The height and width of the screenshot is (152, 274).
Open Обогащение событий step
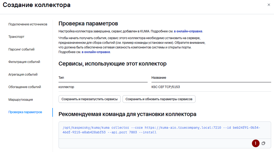tap(25, 87)
